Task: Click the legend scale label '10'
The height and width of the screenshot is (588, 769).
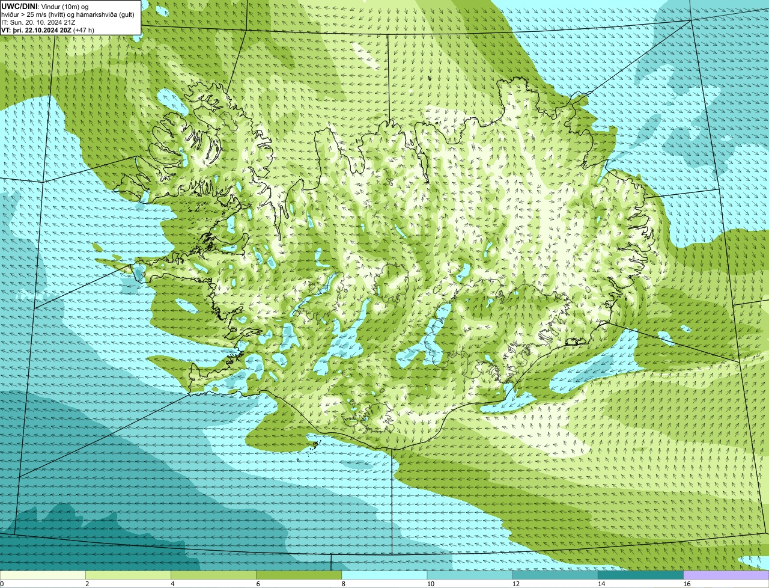Action: [x=430, y=584]
